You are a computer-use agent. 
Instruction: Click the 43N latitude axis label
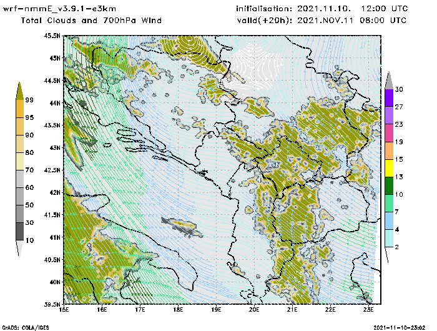tap(55, 147)
